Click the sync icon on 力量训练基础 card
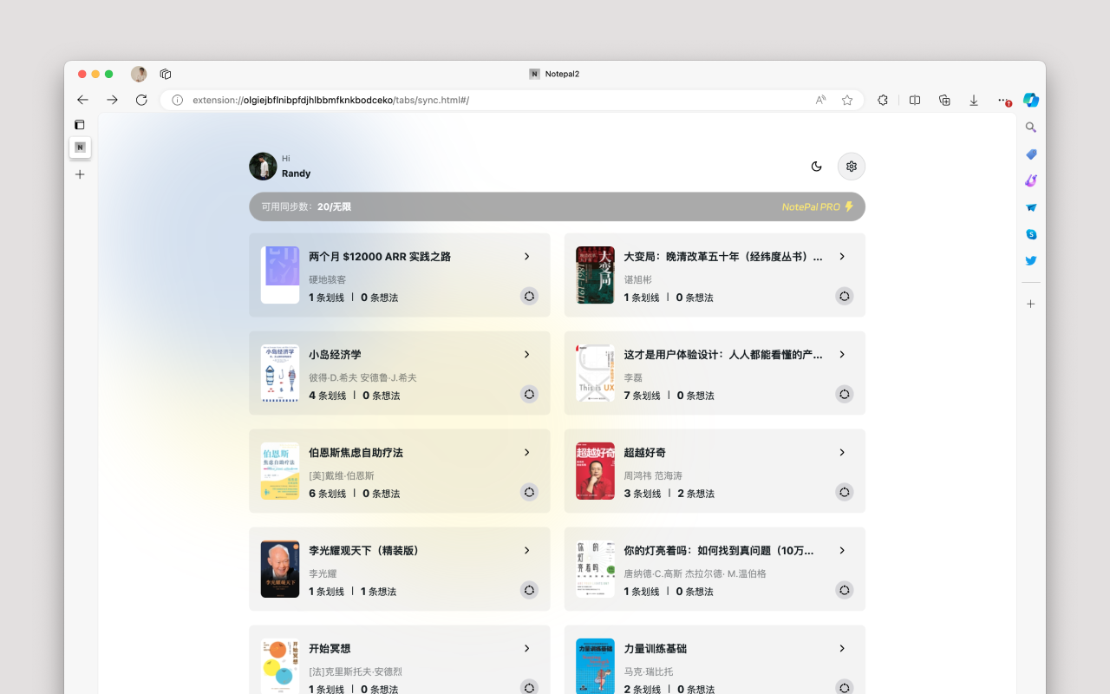The image size is (1110, 694). 844,688
